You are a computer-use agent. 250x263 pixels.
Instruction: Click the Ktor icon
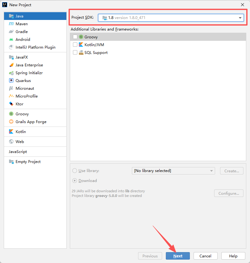tap(11, 104)
